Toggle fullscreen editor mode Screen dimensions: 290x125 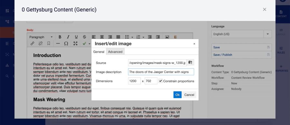click(75, 43)
